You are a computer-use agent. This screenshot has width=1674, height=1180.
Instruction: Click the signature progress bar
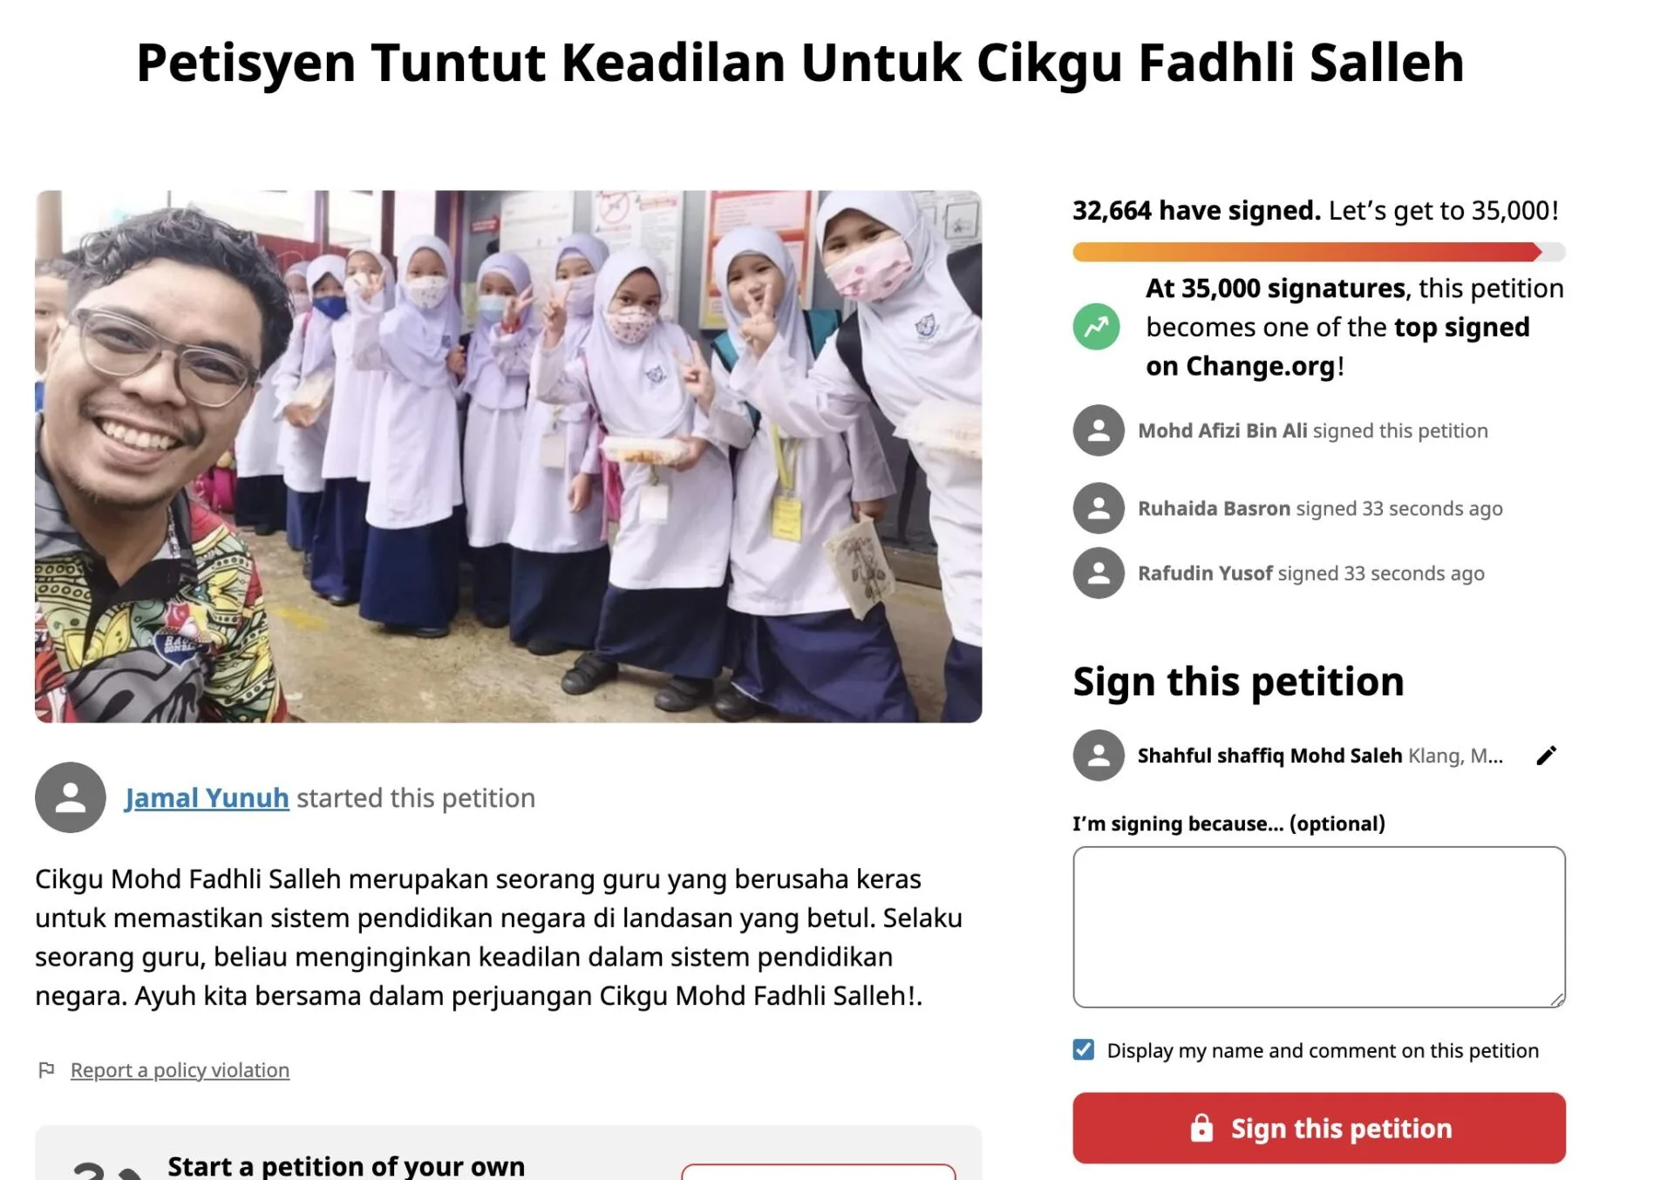(x=1319, y=252)
